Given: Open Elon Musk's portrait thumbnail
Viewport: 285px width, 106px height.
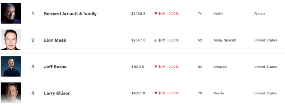Looking at the screenshot, I should [x=11, y=40].
